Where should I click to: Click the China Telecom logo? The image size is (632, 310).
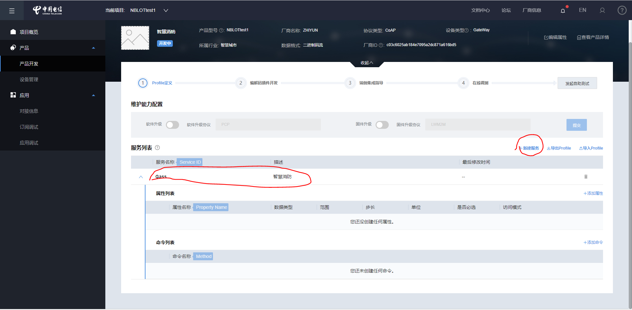pos(47,10)
